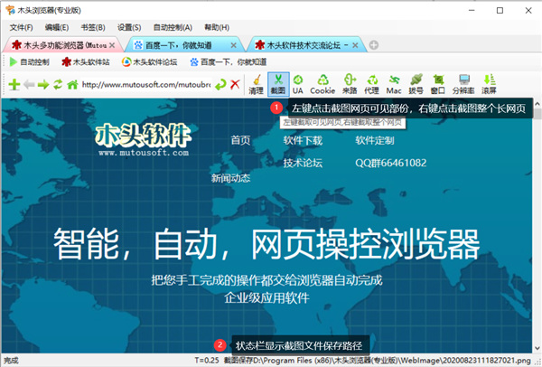Open the UA setting tool
Screen dimensions: 542x367
click(x=297, y=84)
